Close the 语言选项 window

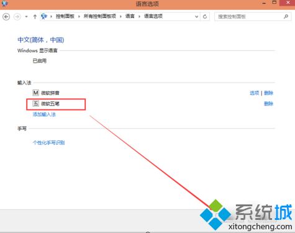pos(288,2)
